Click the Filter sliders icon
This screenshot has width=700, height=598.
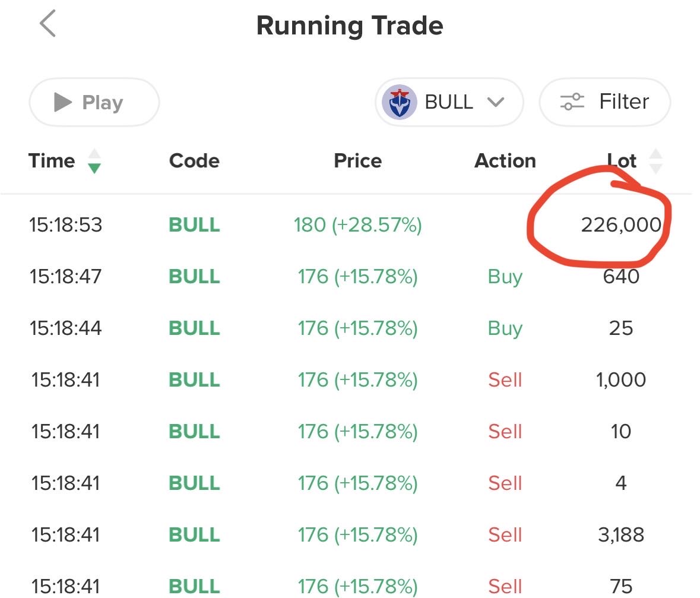tap(572, 102)
